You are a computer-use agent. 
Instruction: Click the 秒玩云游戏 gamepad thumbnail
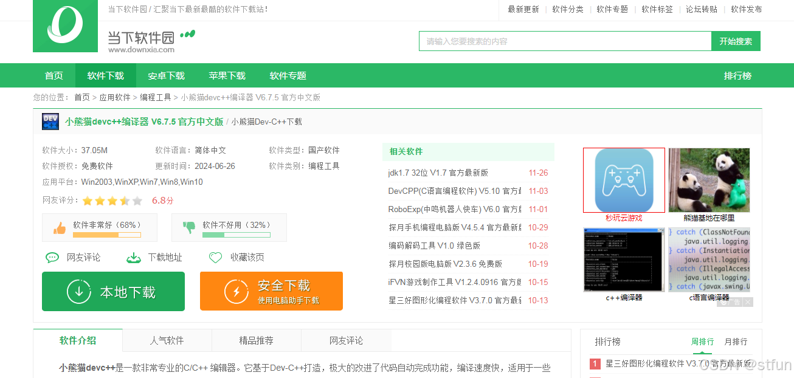624,180
